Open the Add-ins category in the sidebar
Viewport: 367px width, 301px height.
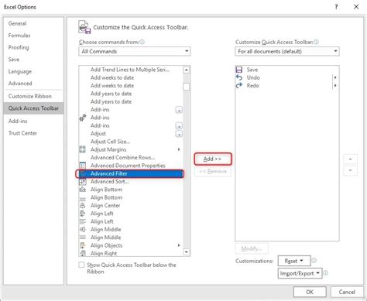pyautogui.click(x=18, y=121)
